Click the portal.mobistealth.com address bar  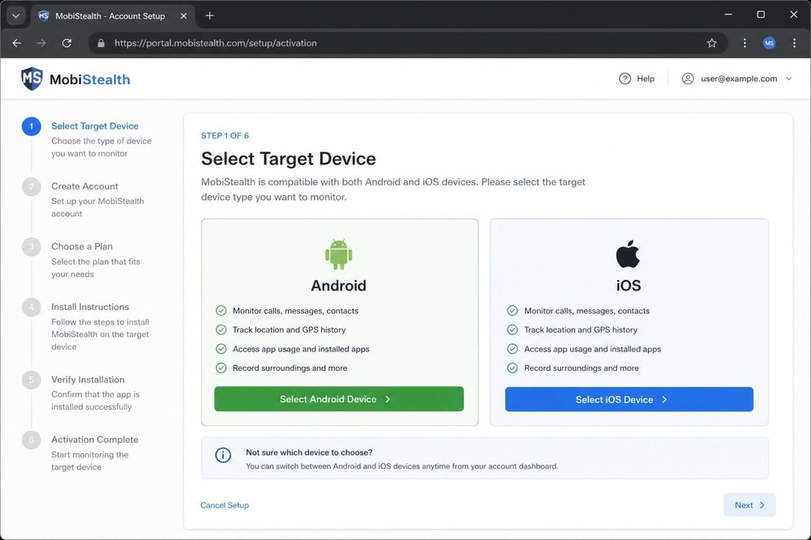pyautogui.click(x=408, y=44)
